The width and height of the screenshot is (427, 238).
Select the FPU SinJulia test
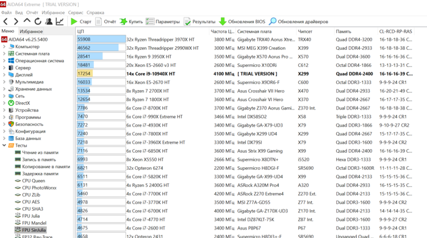[x=34, y=230]
